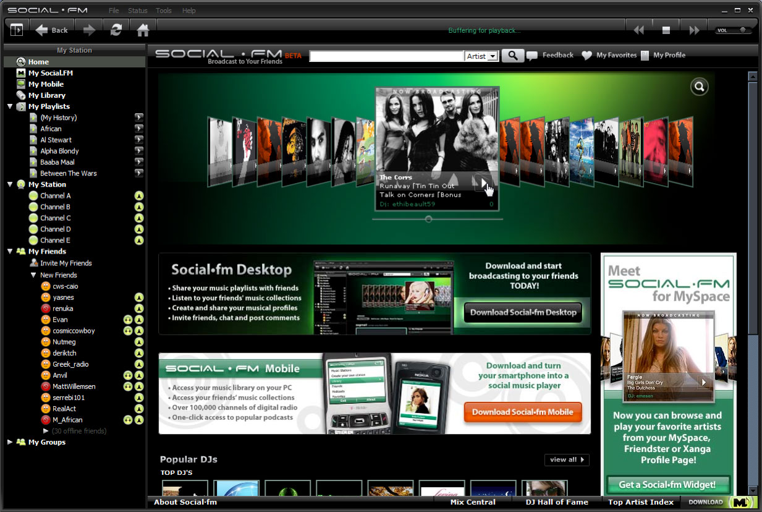Stop playback with the stop button
Screen dimensions: 762x512
[666, 30]
